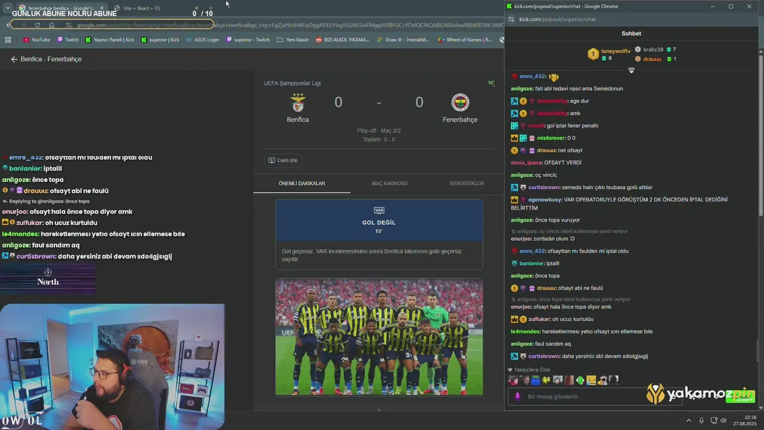This screenshot has width=764, height=430.
Task: Switch to the Vite + React + TS tab
Action: coord(141,8)
